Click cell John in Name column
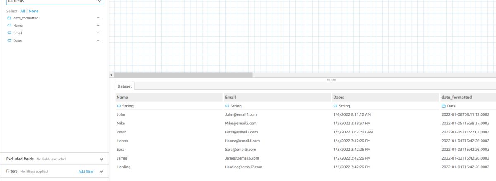Viewport: 496px width, 181px height. [x=121, y=114]
